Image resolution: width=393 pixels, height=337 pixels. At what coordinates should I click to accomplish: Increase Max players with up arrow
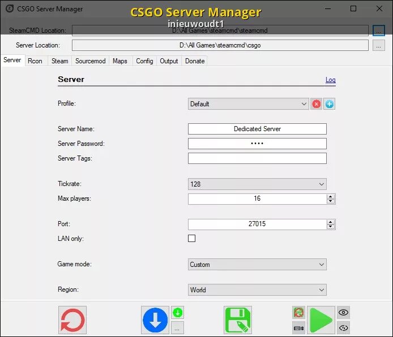pos(331,196)
